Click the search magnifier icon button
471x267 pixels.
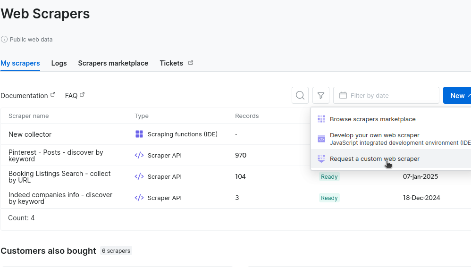300,95
